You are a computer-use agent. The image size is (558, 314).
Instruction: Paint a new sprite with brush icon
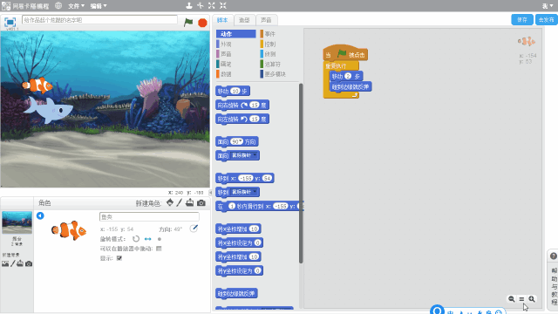(x=180, y=202)
